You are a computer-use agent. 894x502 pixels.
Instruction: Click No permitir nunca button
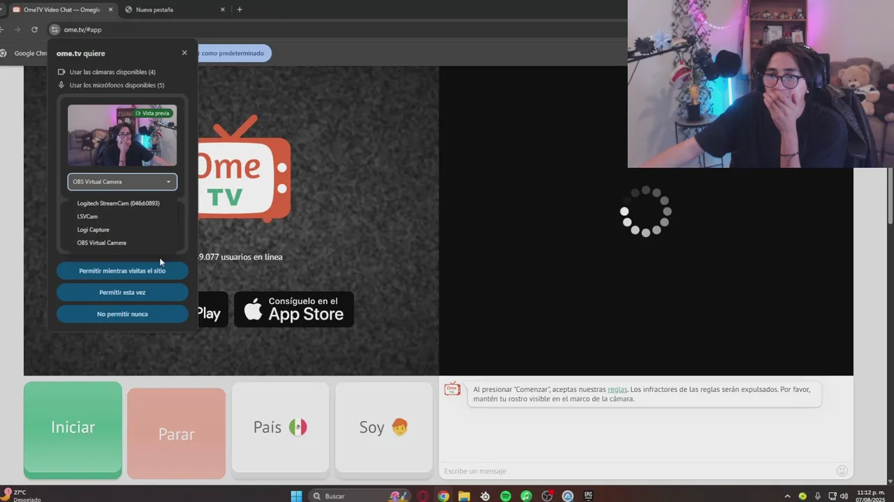coord(122,314)
